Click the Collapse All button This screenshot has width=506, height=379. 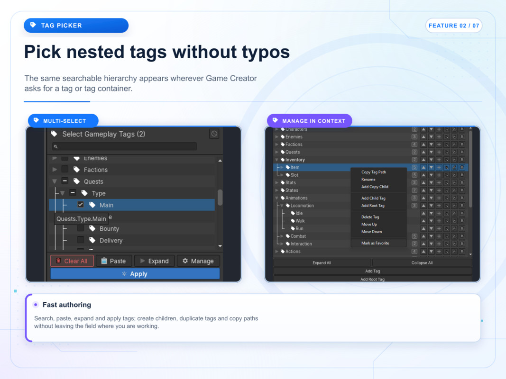tap(422, 263)
